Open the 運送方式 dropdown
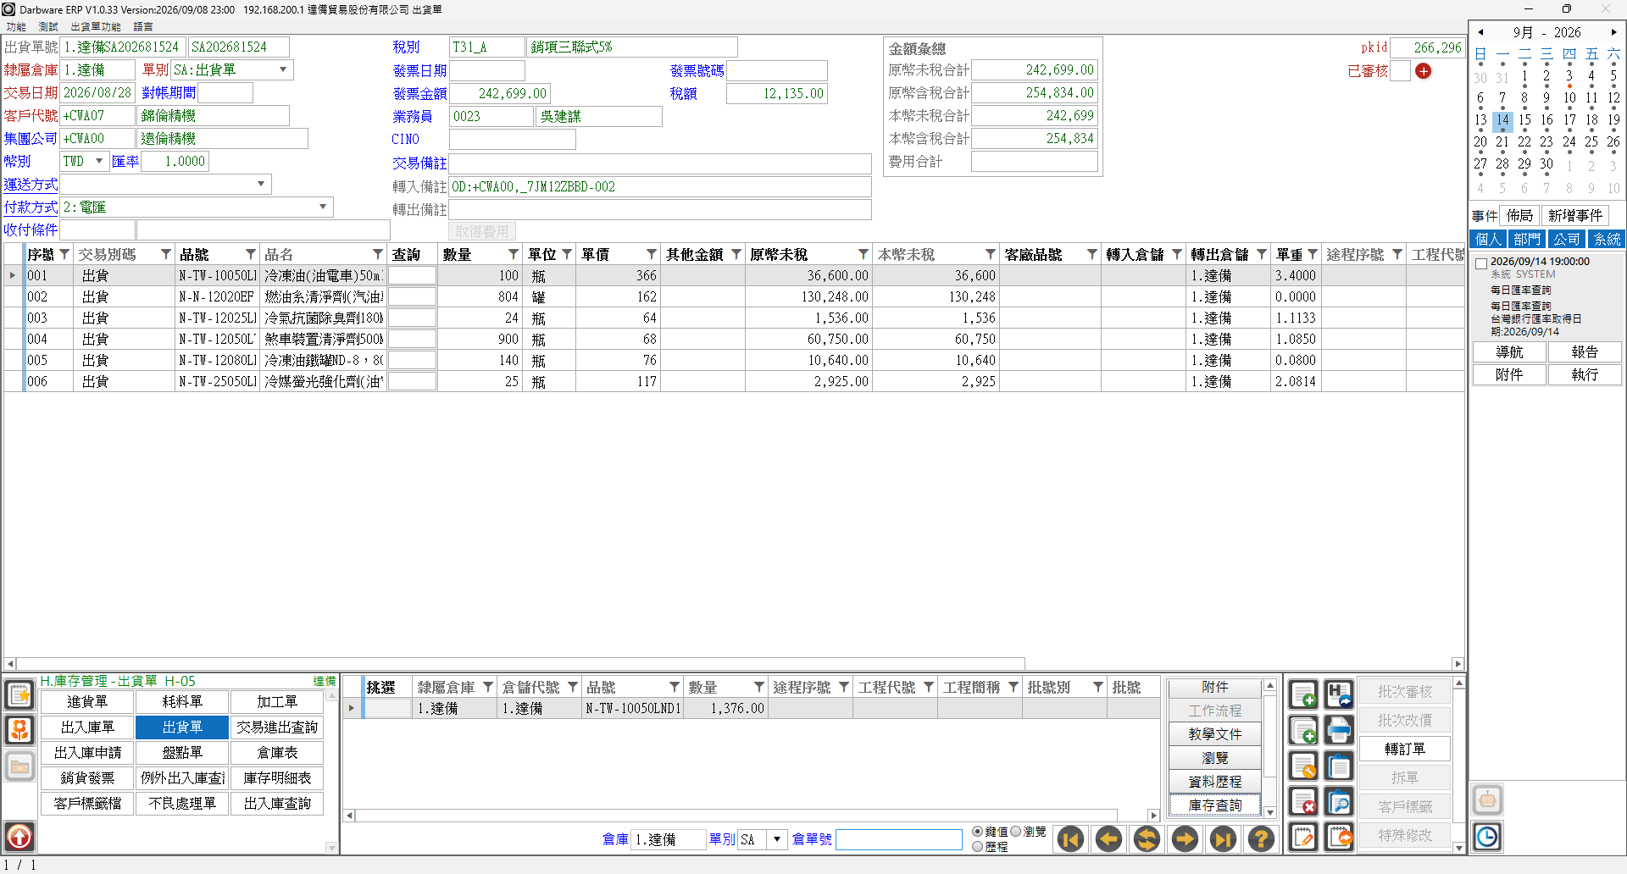Screen dimensions: 1627x874 coord(261,184)
